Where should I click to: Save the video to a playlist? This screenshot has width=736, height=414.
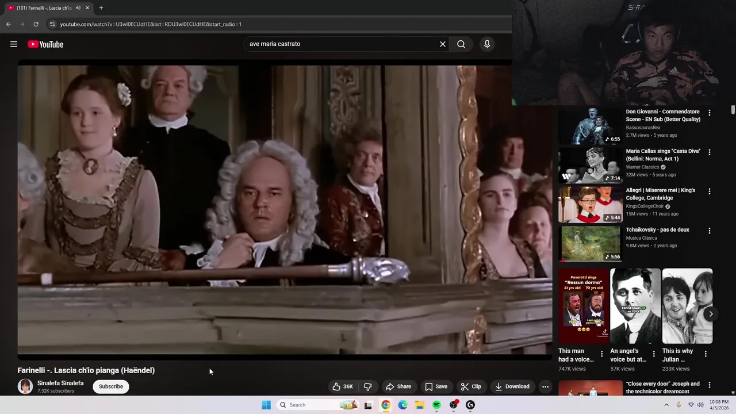click(x=436, y=386)
